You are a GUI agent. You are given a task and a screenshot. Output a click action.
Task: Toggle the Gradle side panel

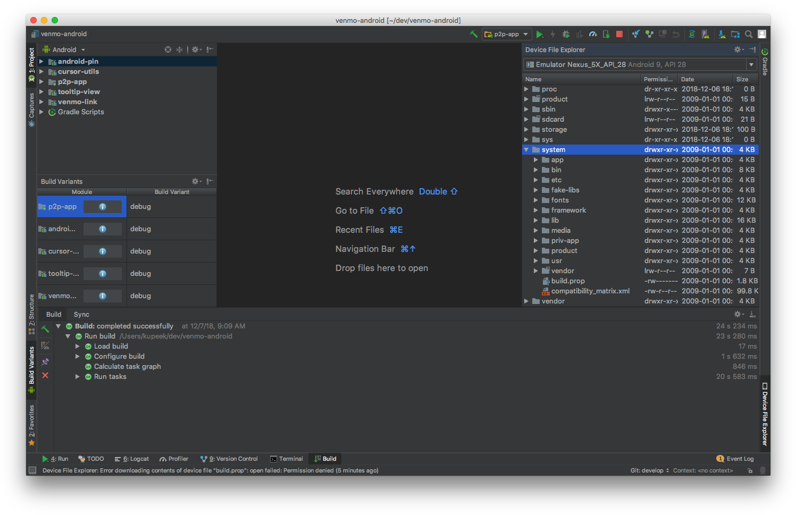pyautogui.click(x=765, y=62)
